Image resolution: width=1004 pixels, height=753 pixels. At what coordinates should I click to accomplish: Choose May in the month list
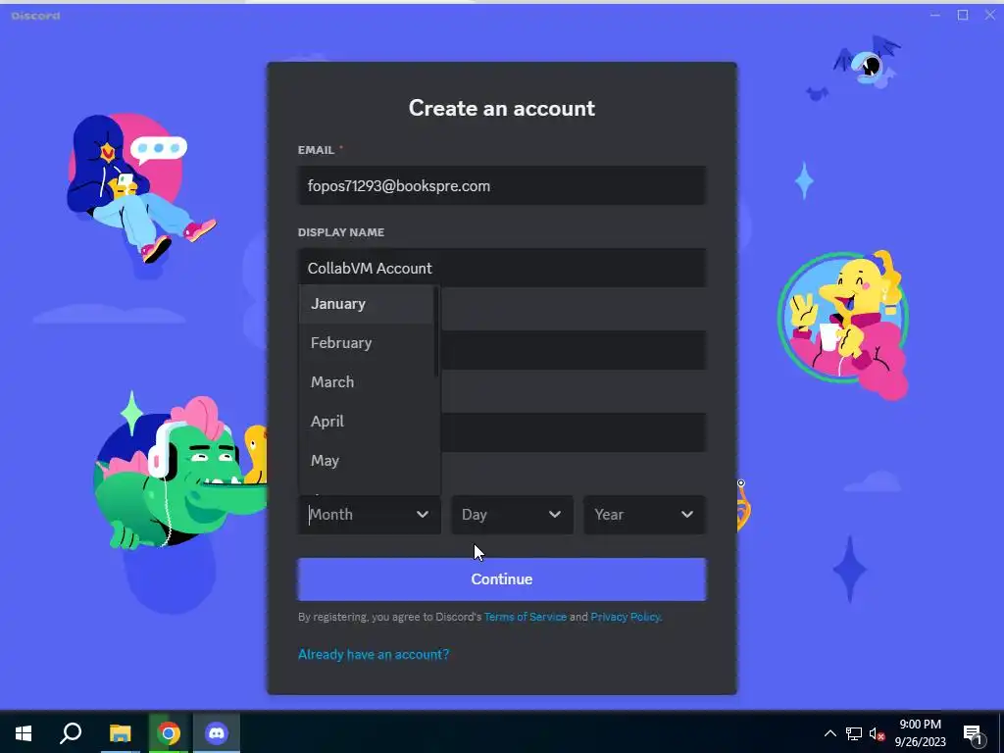coord(367,461)
